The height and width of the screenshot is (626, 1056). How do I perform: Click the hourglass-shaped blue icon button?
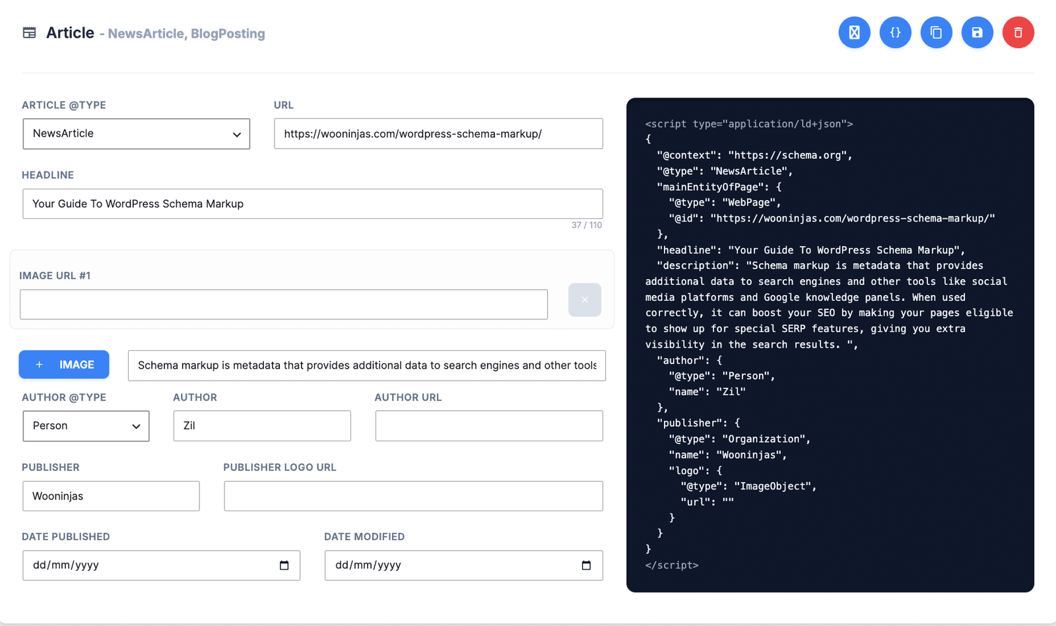[x=854, y=32]
